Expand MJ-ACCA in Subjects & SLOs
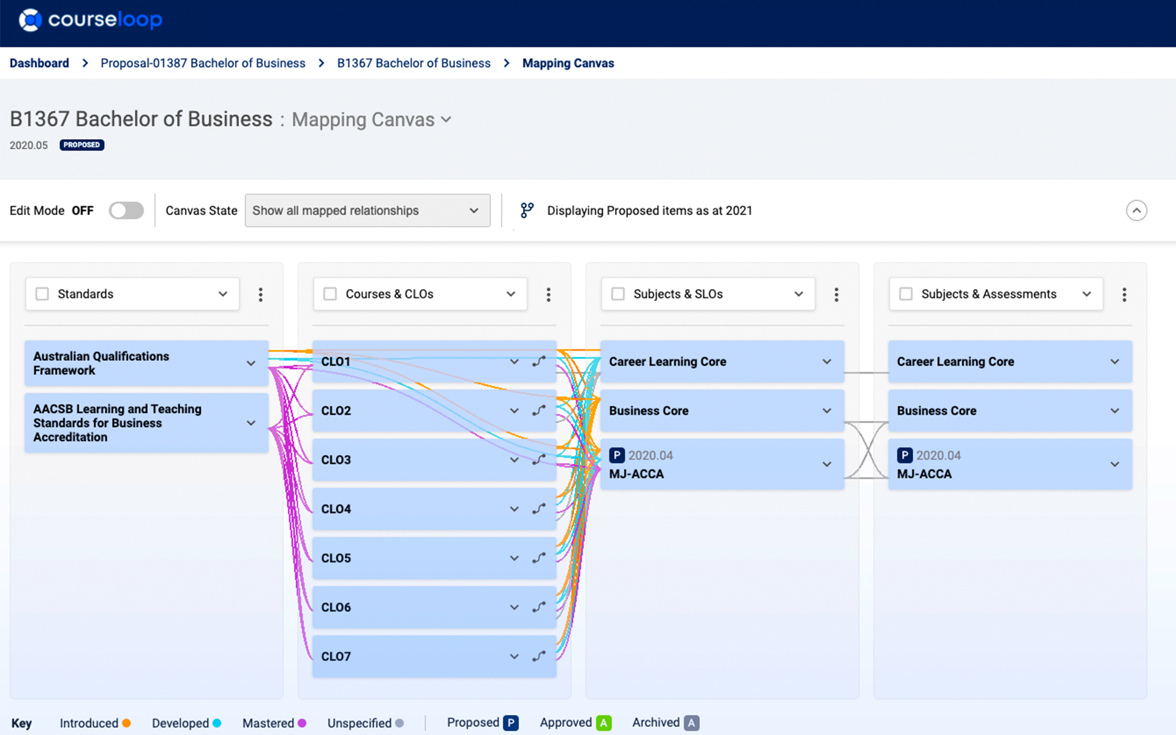 pyautogui.click(x=827, y=464)
